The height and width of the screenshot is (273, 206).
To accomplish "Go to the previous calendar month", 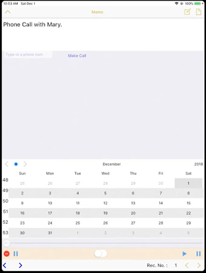I will (x=7, y=164).
